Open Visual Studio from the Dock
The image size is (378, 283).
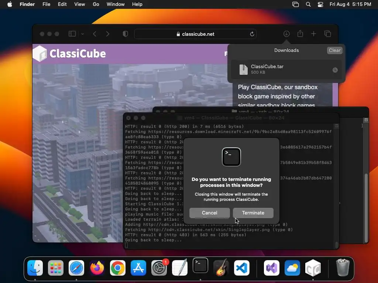(272, 268)
